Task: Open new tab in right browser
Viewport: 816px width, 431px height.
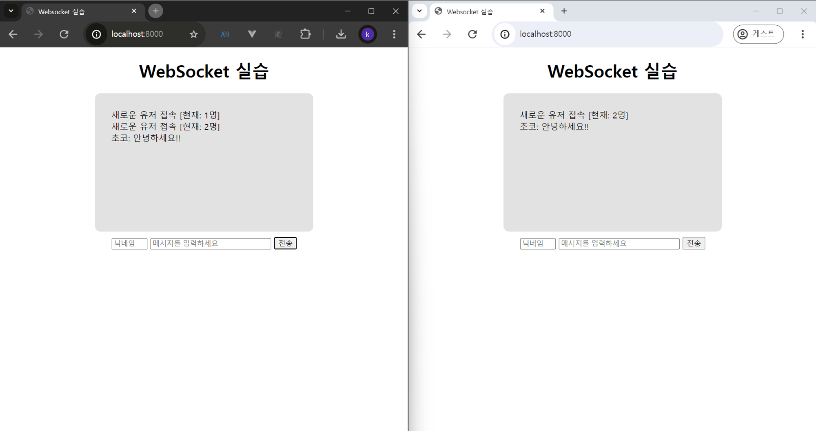Action: pyautogui.click(x=564, y=11)
